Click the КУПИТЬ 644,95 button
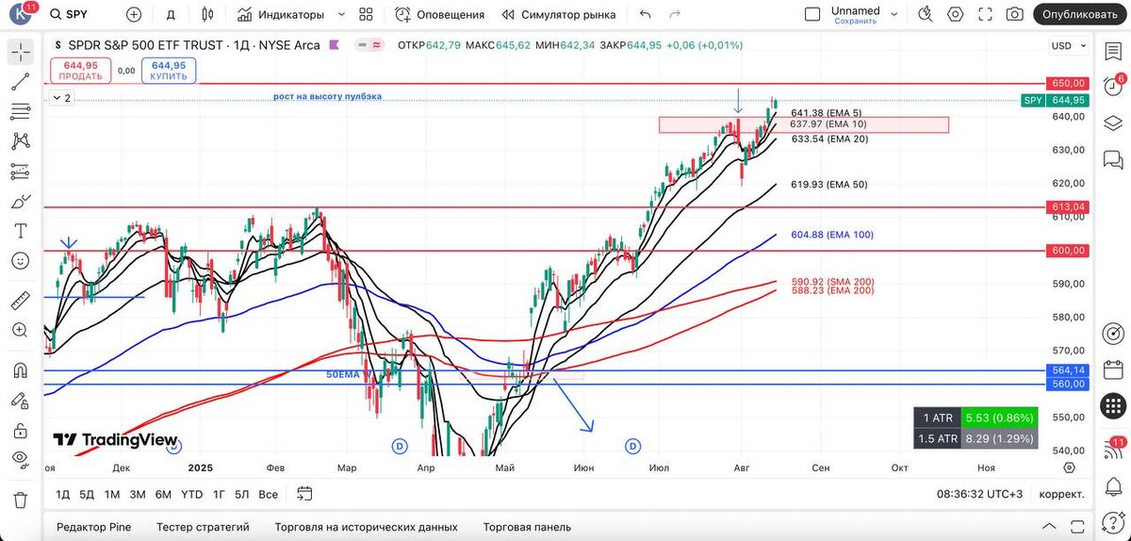This screenshot has height=541, width=1131. point(168,70)
